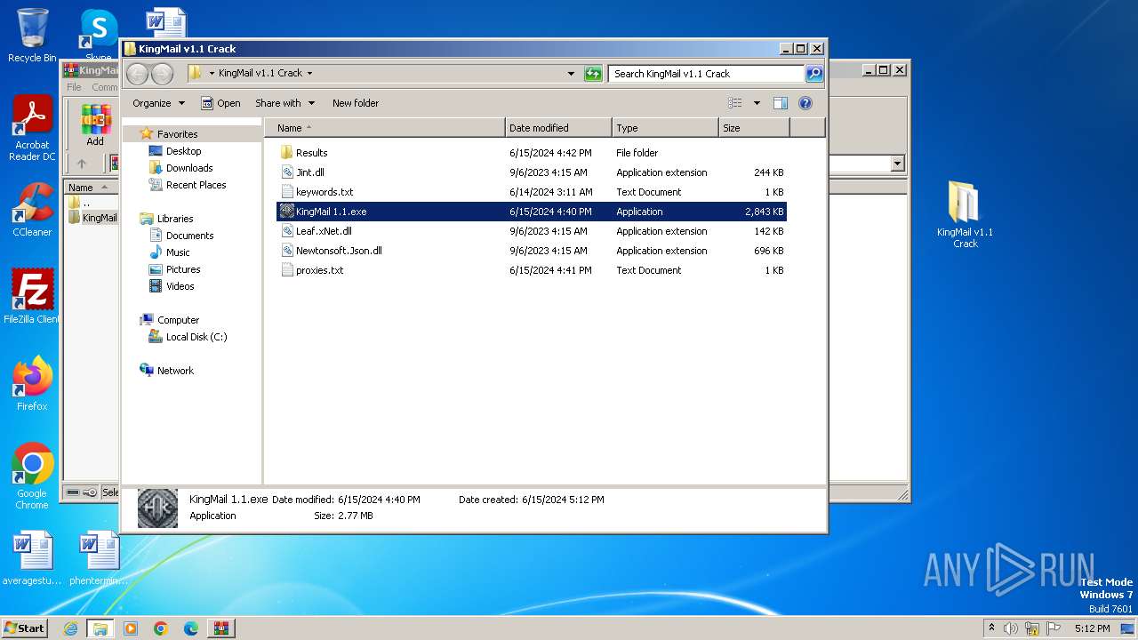Click the Start button
This screenshot has width=1138, height=640.
(24, 628)
